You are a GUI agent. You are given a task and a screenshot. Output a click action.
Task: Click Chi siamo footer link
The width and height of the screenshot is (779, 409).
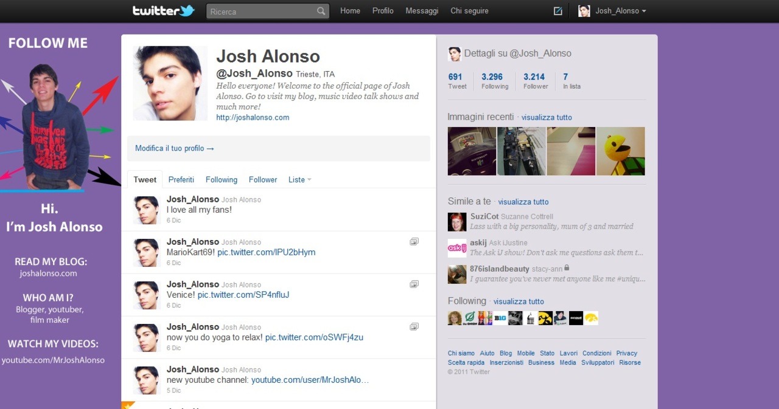pos(461,353)
